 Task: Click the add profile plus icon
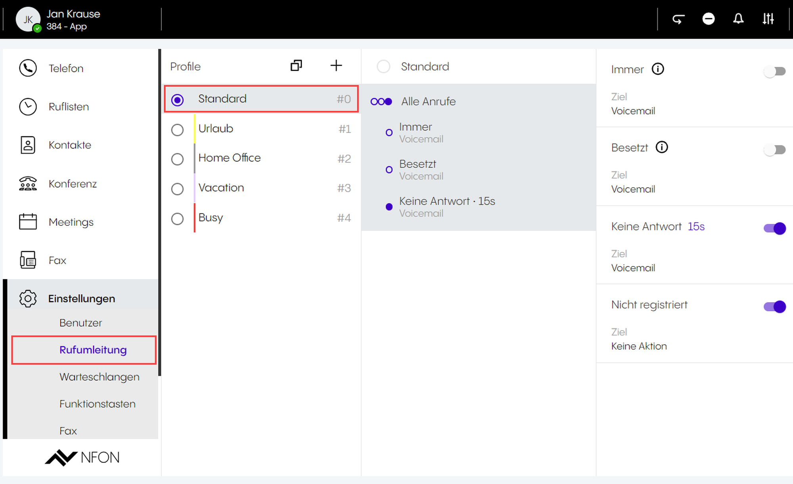[x=336, y=66]
